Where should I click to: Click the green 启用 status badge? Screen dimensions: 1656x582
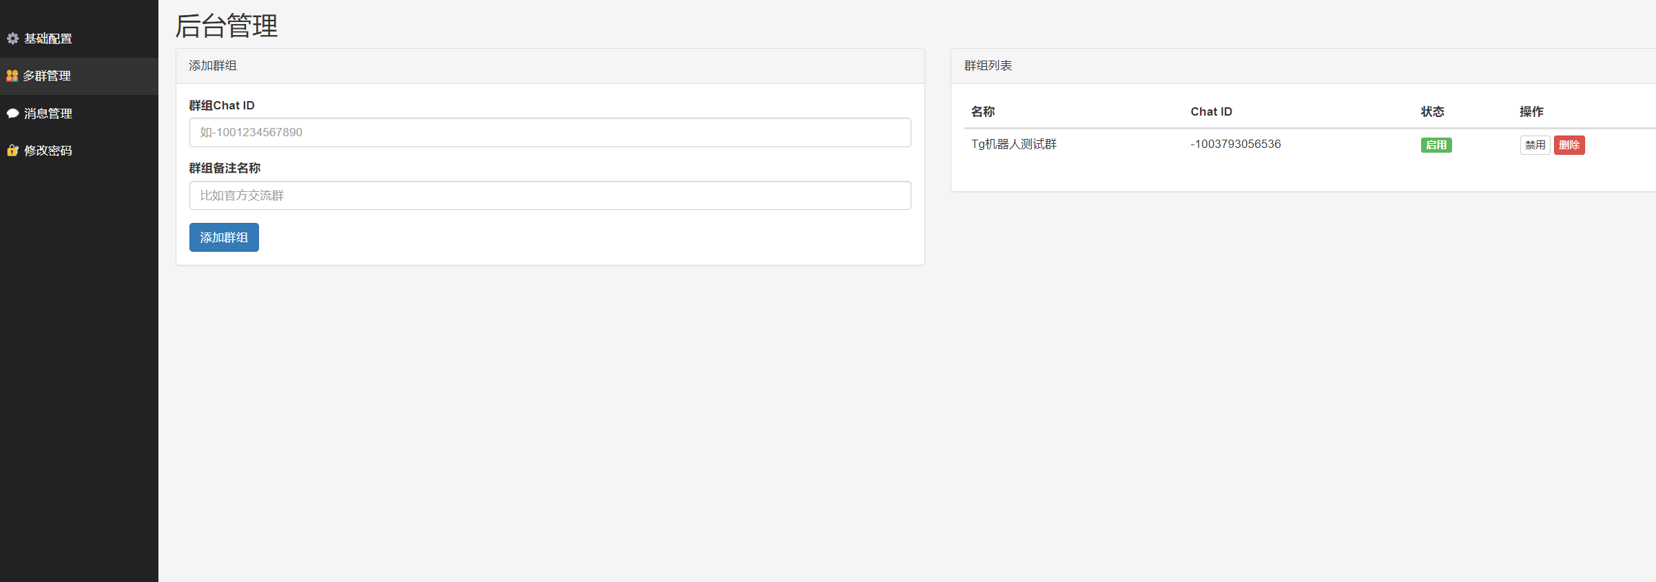(x=1436, y=145)
